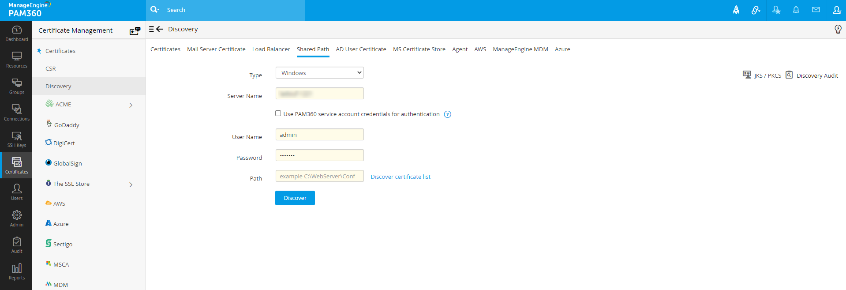Go to Groups in the sidebar
Screen dimensions: 846x290
tap(16, 87)
